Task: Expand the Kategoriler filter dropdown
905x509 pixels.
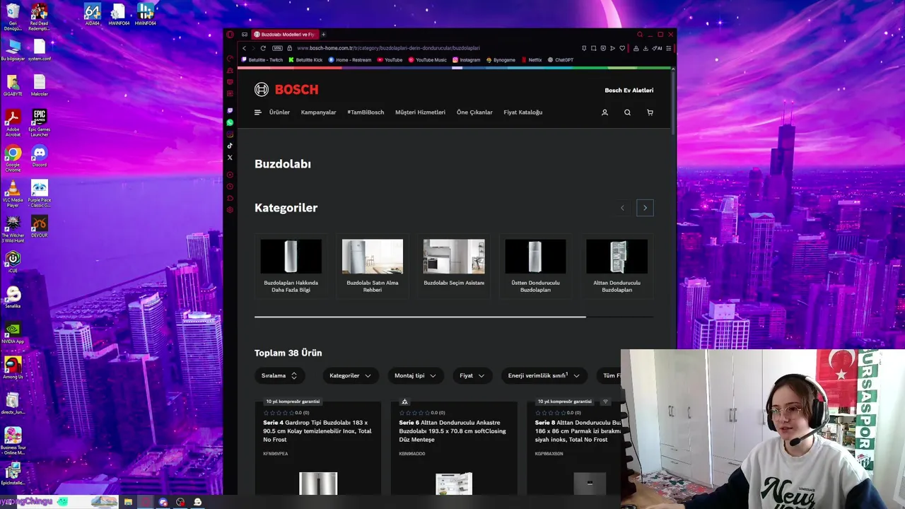Action: tap(351, 375)
